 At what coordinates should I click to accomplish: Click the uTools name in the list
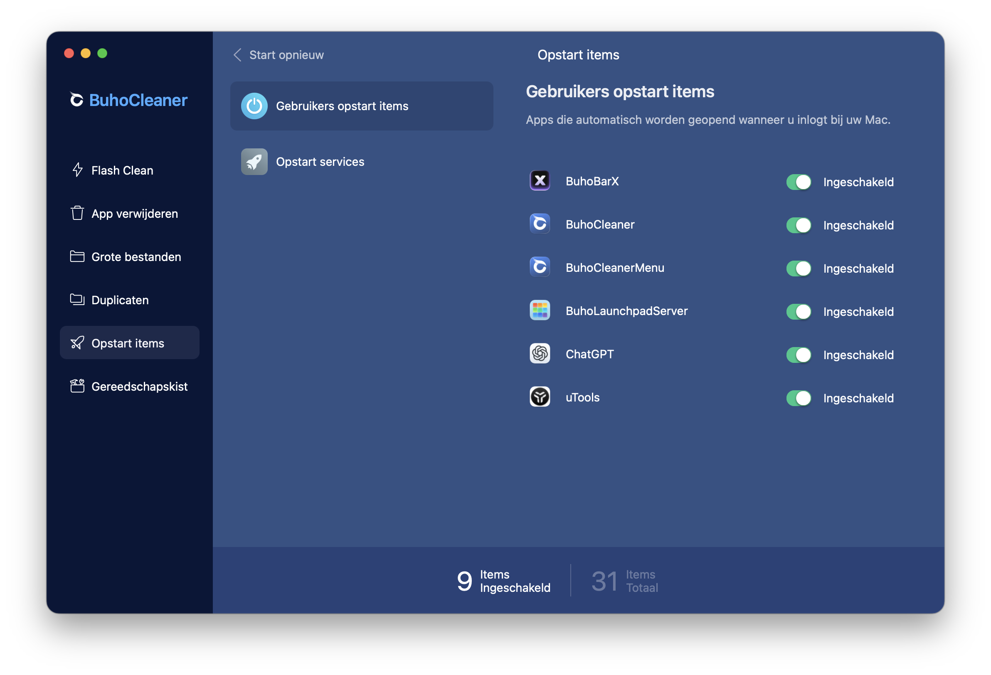click(x=582, y=397)
